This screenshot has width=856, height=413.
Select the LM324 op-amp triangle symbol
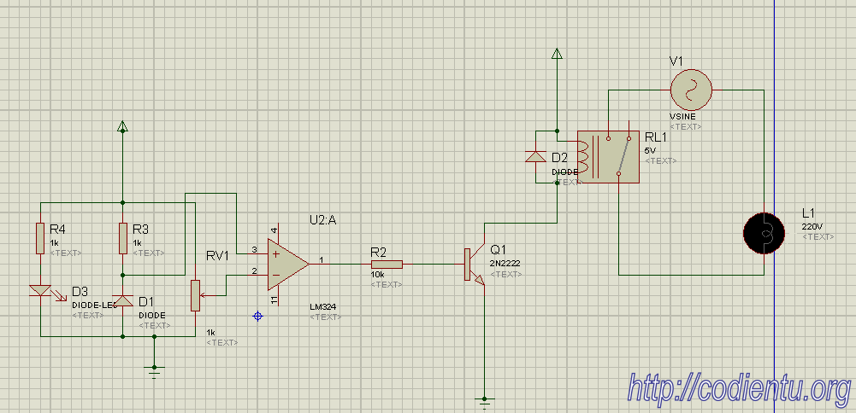pyautogui.click(x=288, y=265)
